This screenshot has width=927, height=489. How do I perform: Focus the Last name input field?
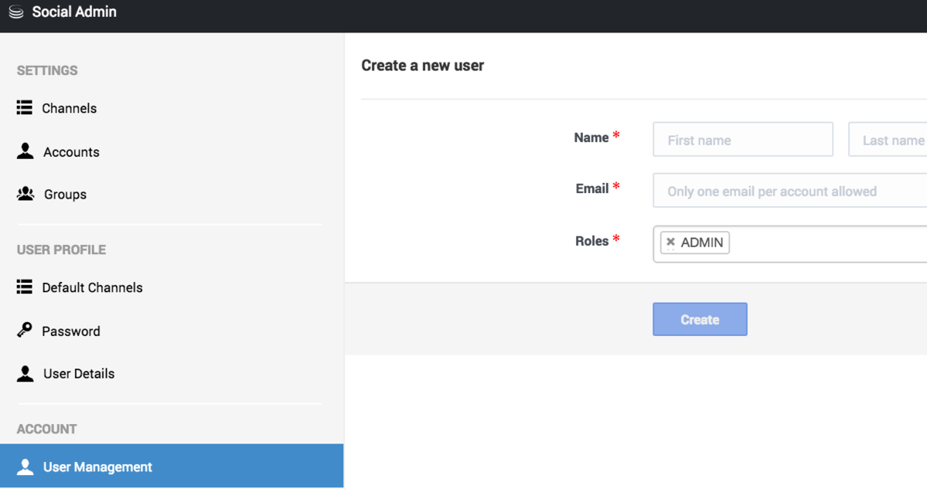(x=888, y=139)
